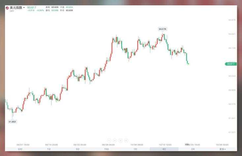Click the 10/06 08:00 date axis label

click(137, 145)
